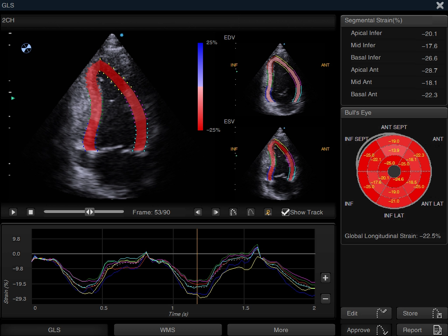Approve the strain tracing
448x336 pixels.
(366, 330)
